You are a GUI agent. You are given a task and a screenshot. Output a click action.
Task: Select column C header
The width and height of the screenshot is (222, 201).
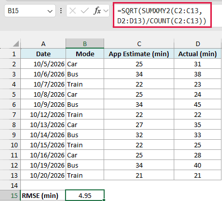pyautogui.click(x=139, y=44)
